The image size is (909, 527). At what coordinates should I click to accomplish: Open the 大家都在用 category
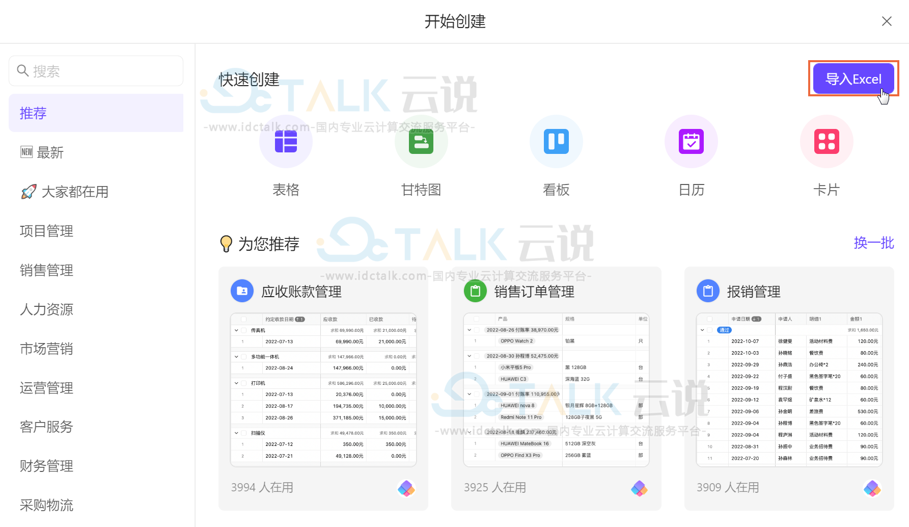point(96,192)
